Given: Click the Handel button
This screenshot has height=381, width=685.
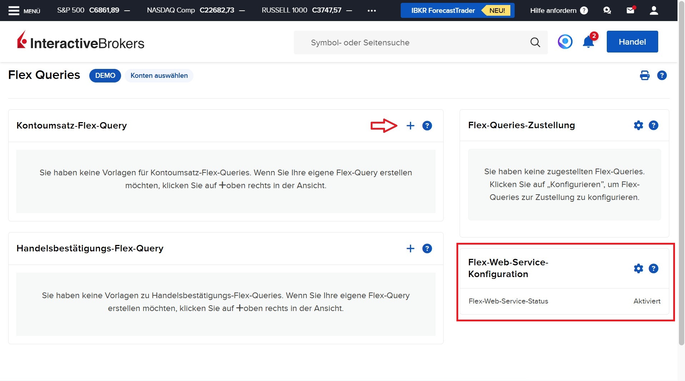Looking at the screenshot, I should click(632, 42).
